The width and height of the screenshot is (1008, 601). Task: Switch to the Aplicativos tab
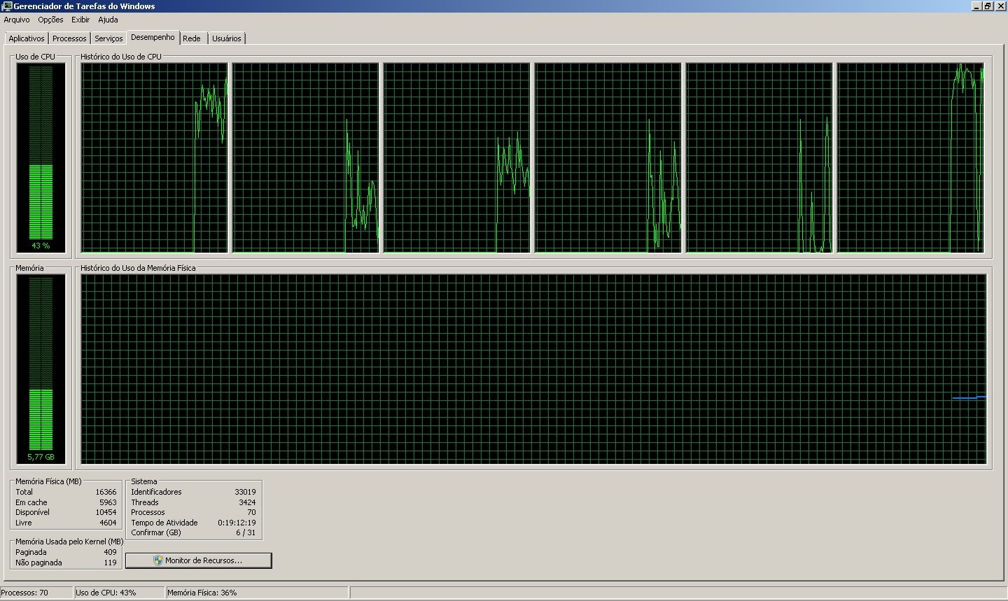pyautogui.click(x=27, y=38)
